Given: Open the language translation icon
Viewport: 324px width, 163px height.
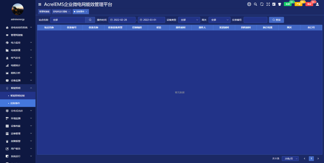Looking at the screenshot, I should click(274, 4).
